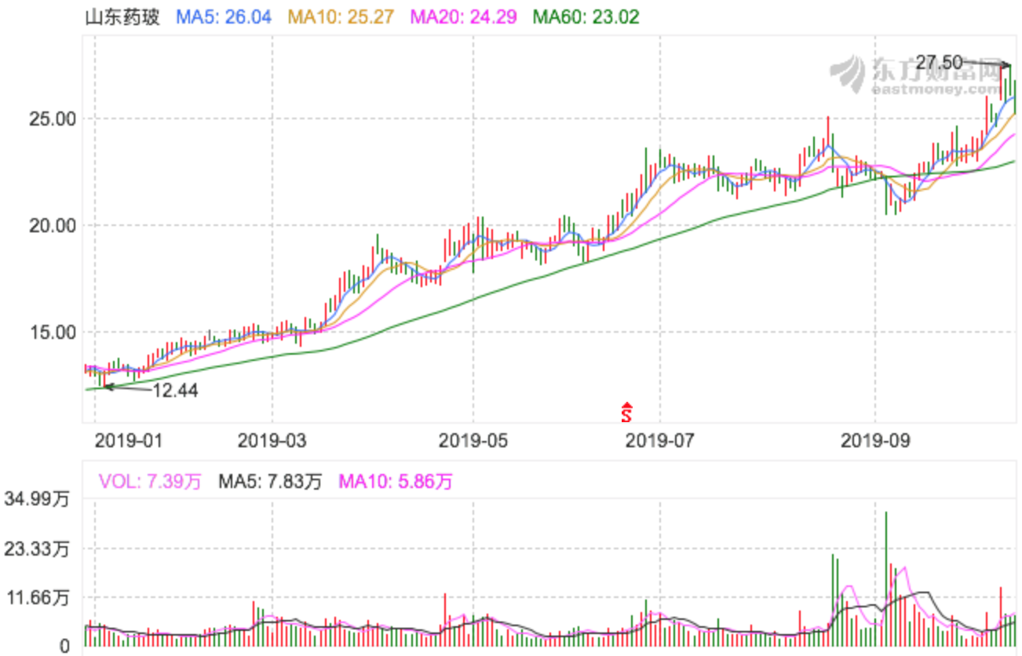Click the 34.99万 volume axis label

38,499
